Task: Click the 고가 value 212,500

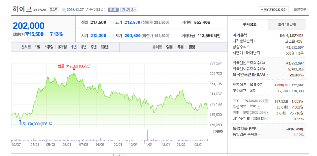Action: (x=132, y=23)
